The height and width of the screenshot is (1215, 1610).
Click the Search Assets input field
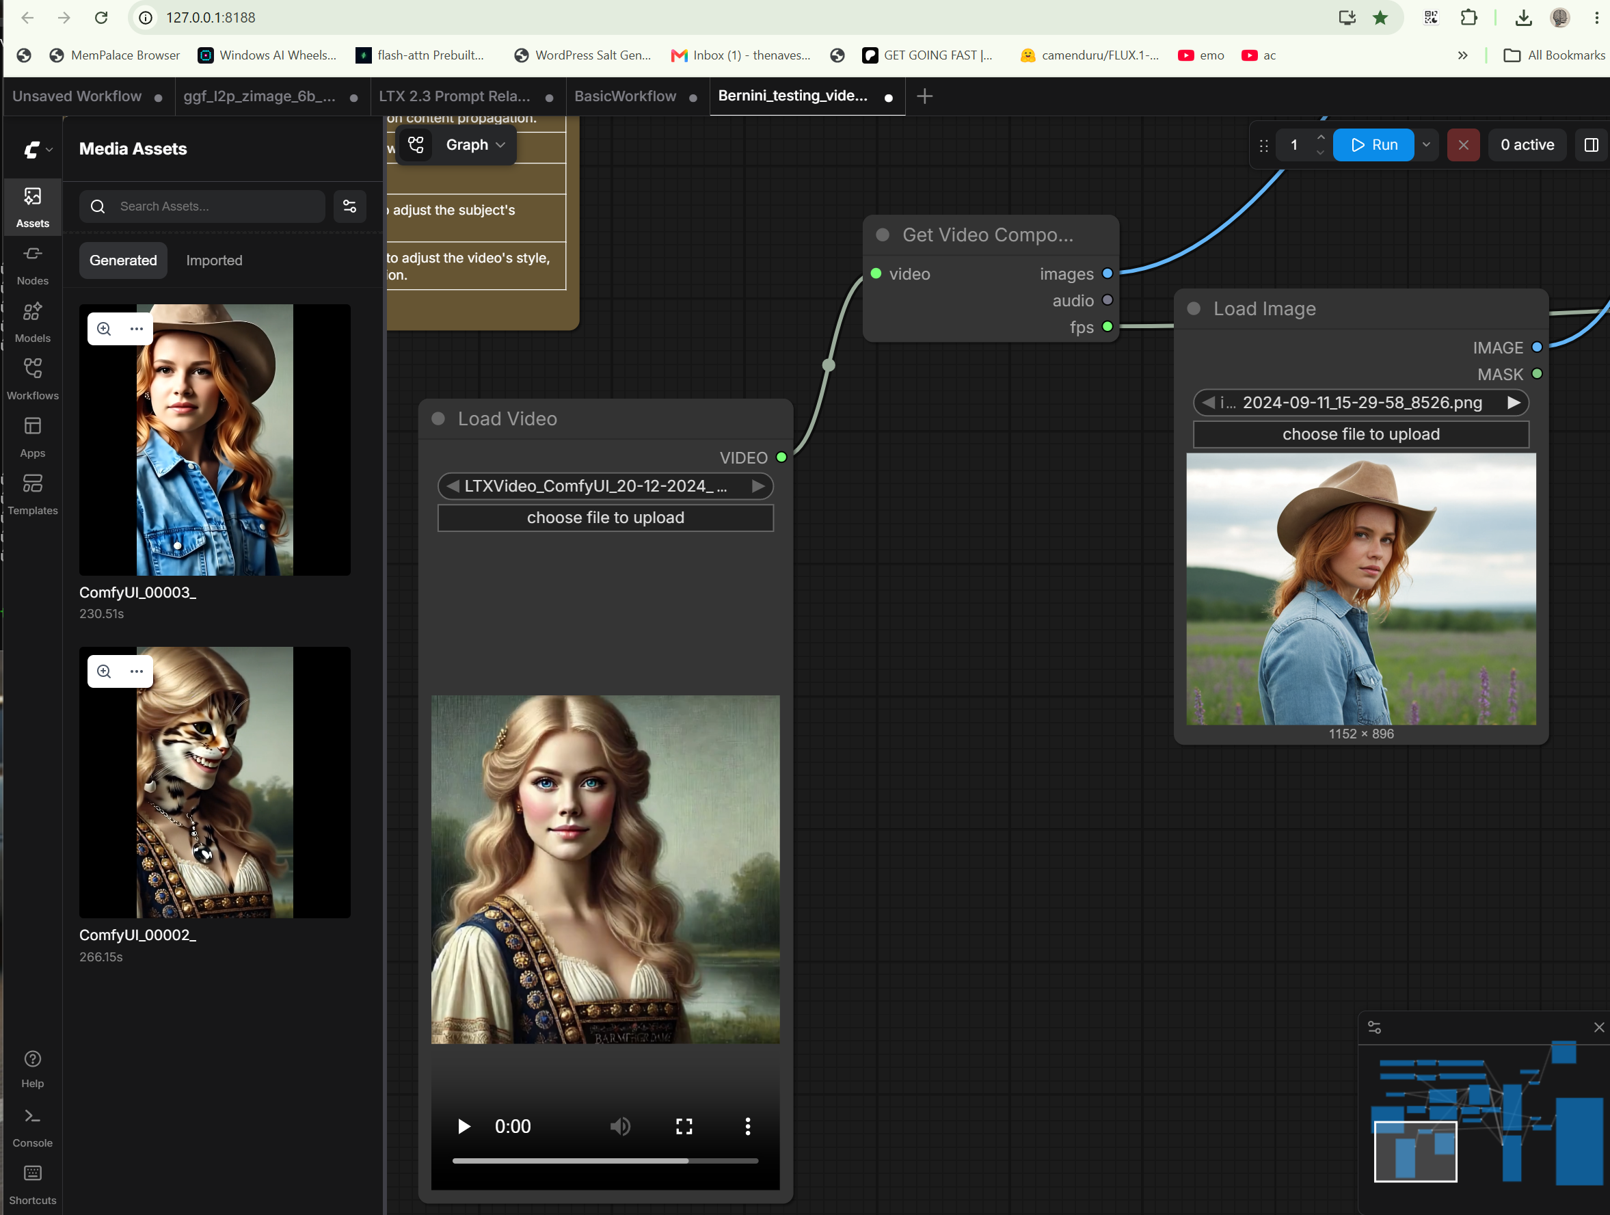click(x=202, y=206)
